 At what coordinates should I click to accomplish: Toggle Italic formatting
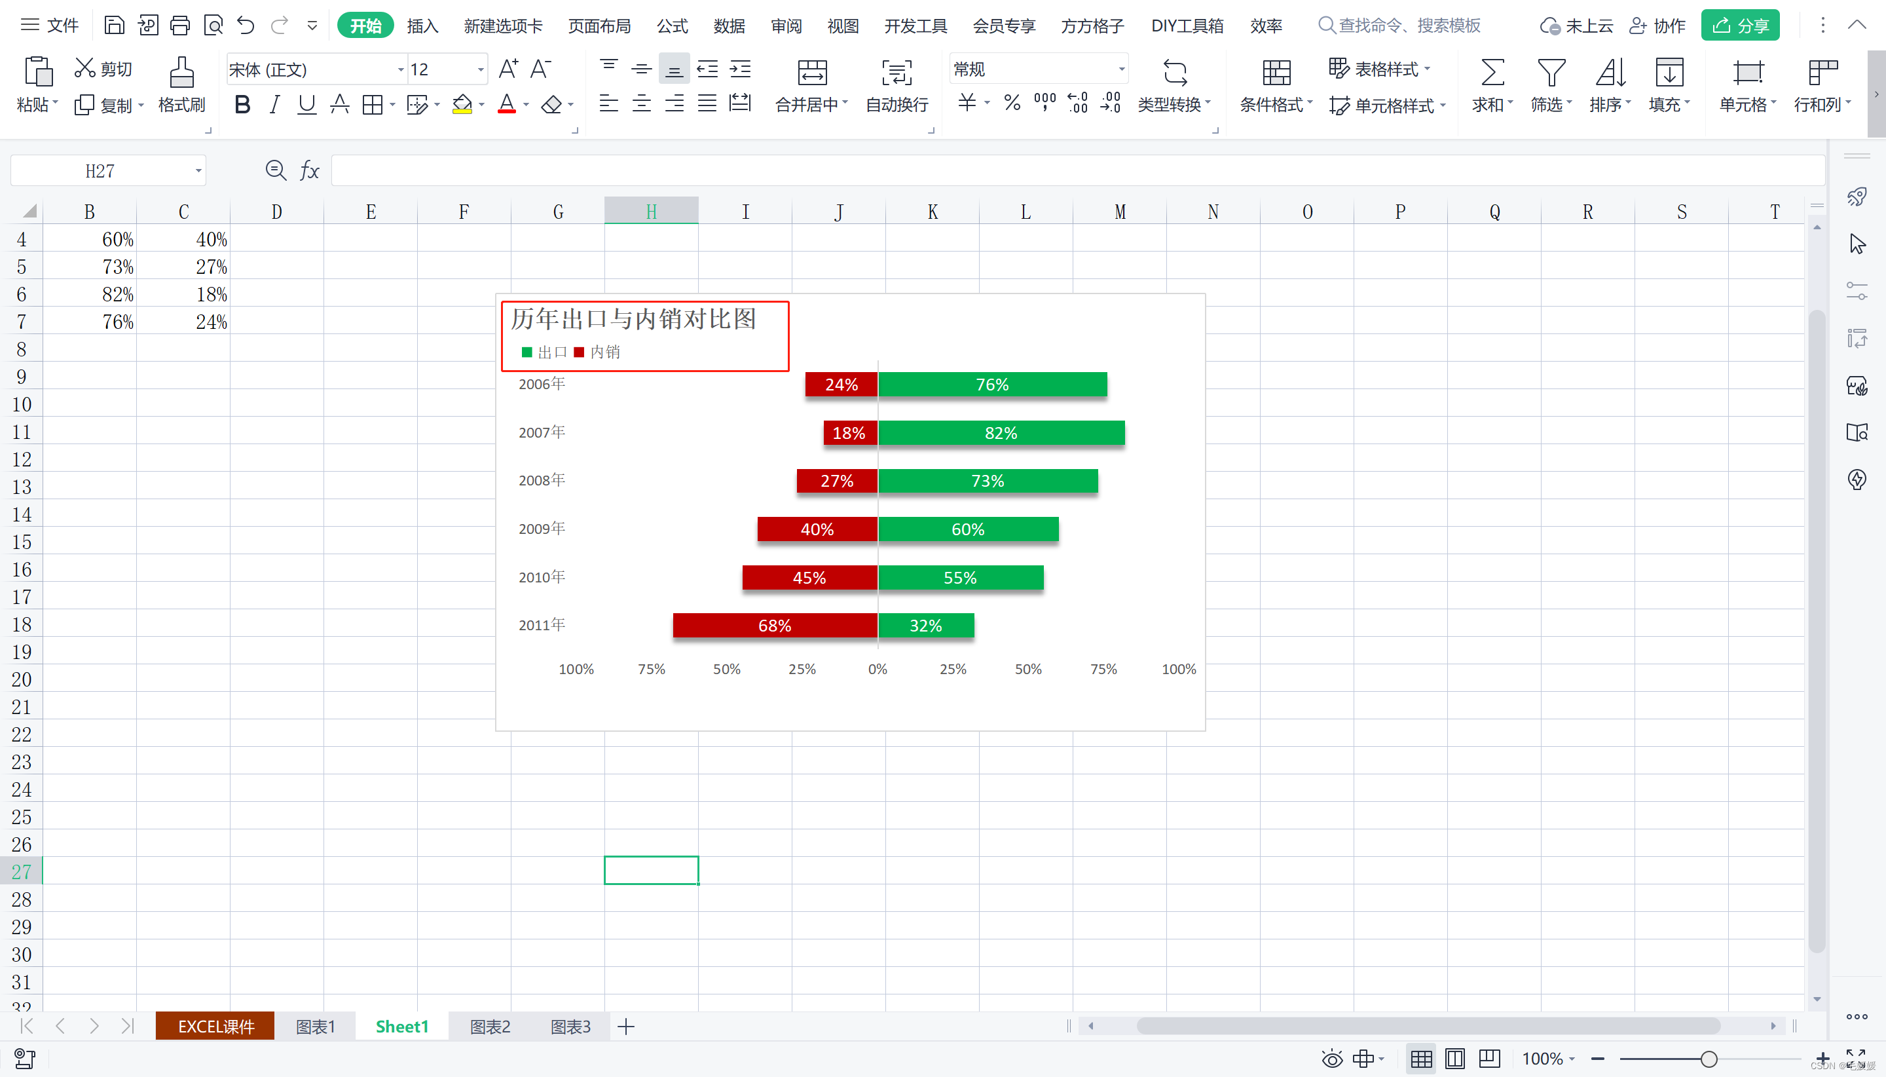(x=274, y=104)
